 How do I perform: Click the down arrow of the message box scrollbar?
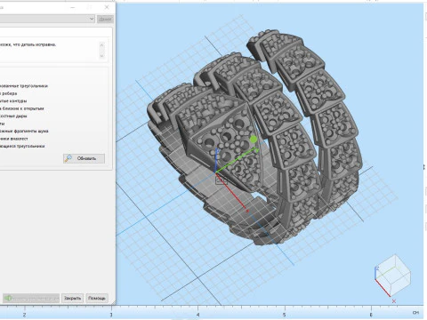(x=101, y=56)
